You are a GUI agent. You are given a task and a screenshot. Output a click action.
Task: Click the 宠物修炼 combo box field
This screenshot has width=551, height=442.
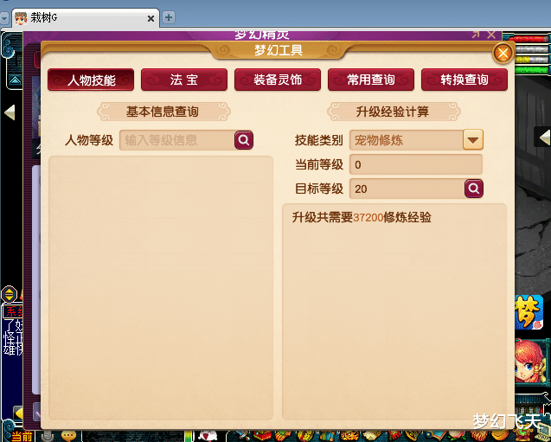[x=407, y=140]
